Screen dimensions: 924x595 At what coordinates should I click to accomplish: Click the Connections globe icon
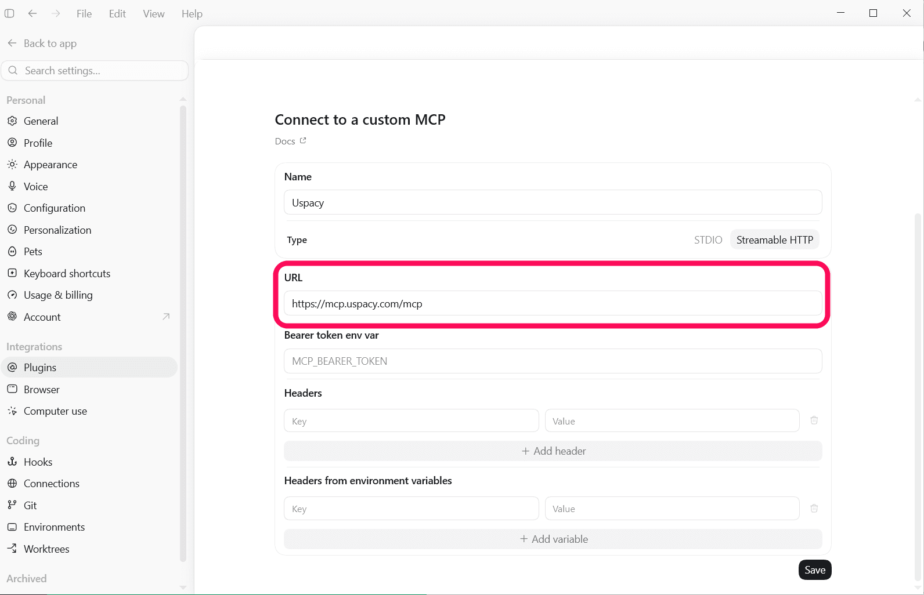[12, 483]
